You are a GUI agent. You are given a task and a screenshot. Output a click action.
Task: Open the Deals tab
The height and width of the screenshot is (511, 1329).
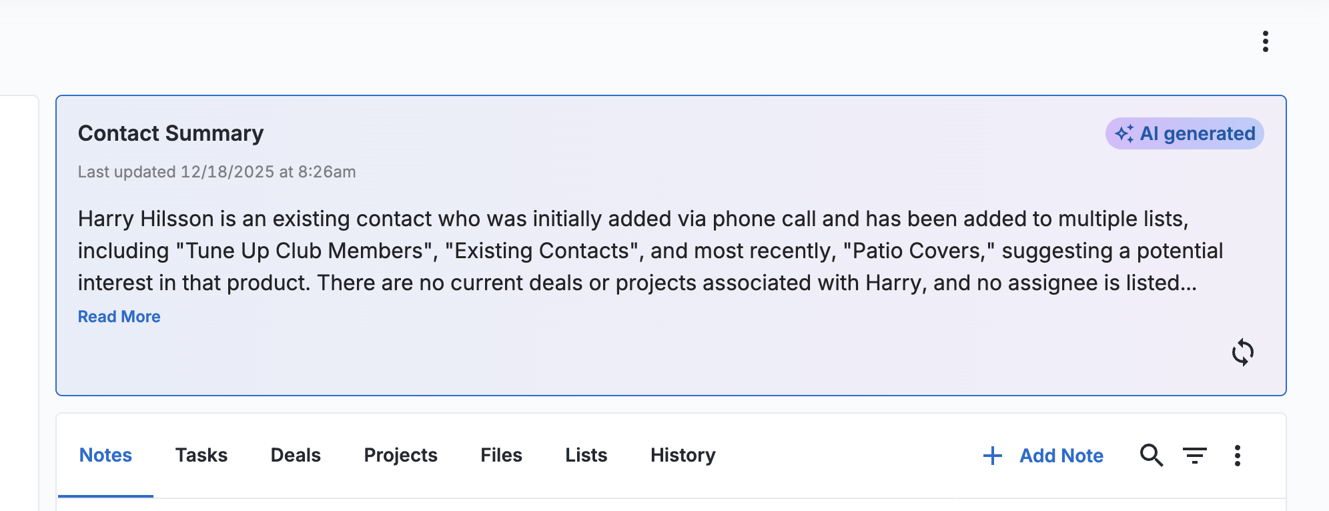point(296,456)
